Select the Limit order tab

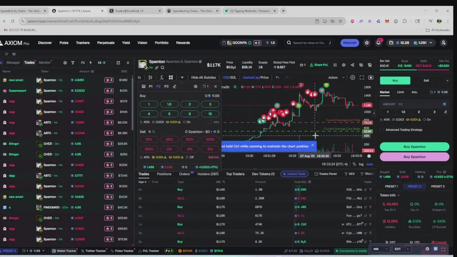pos(400,92)
